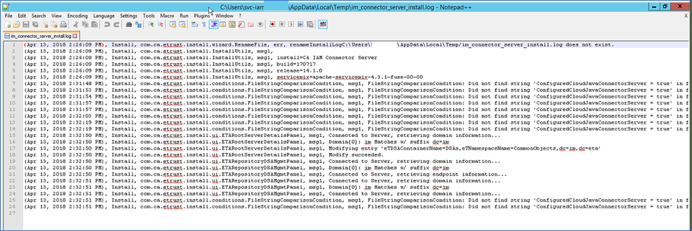692x231 pixels.
Task: Run macro multiple times icon
Action: [301, 24]
